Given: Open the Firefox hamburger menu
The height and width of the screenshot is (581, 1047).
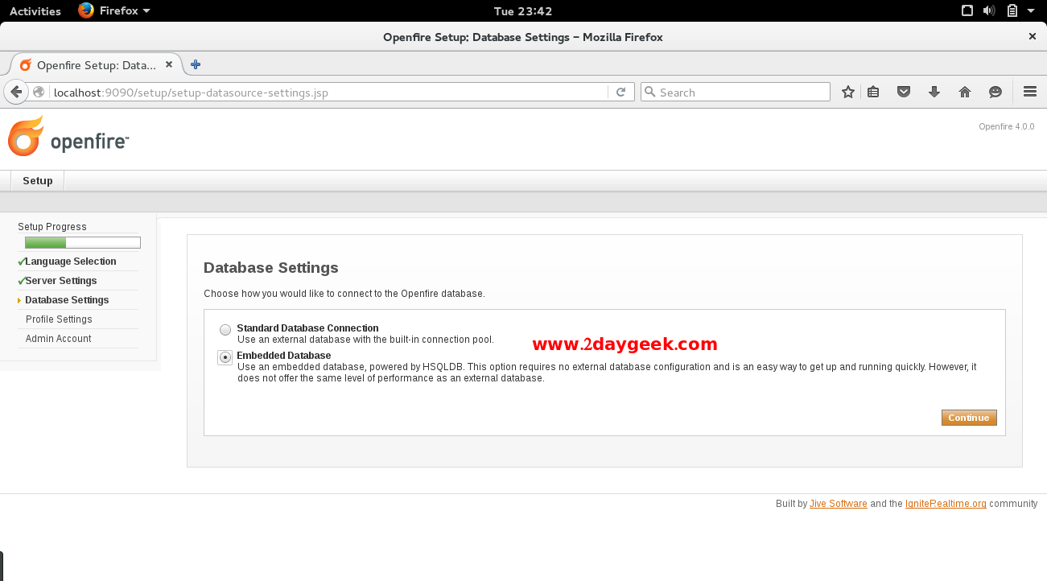Looking at the screenshot, I should (x=1030, y=92).
